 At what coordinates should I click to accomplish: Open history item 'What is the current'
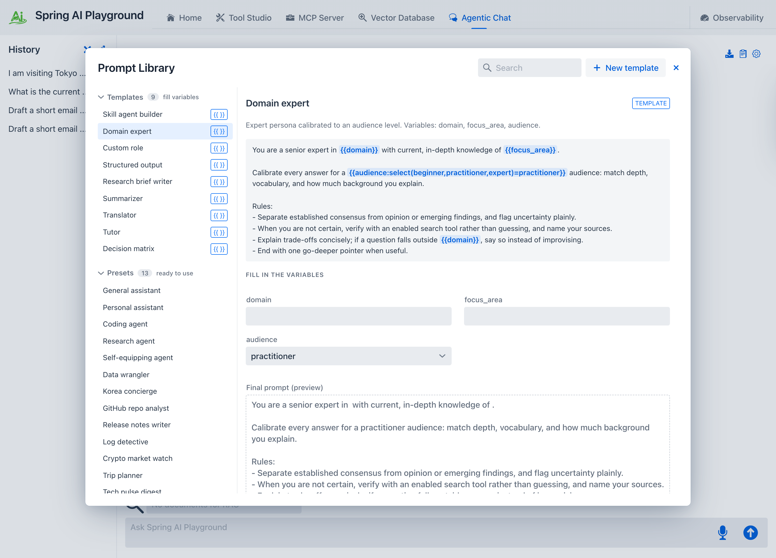pyautogui.click(x=47, y=92)
